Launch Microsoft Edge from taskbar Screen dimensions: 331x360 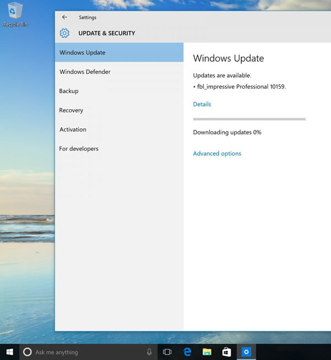(x=187, y=352)
